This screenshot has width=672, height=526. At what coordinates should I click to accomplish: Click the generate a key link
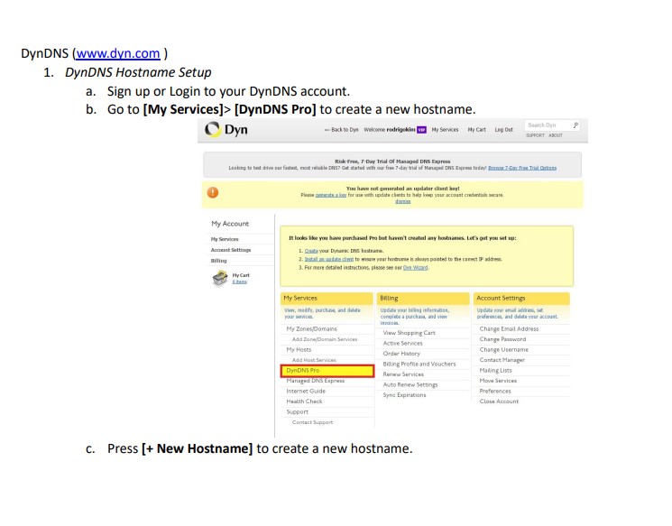[331, 195]
